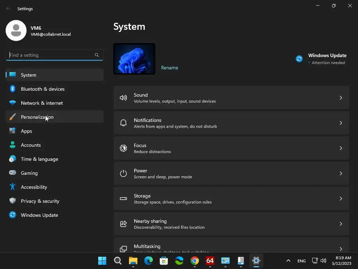Click the Settings gear on taskbar

click(256, 261)
